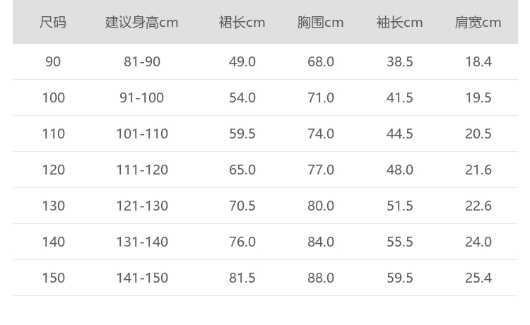Image resolution: width=530 pixels, height=325 pixels.
Task: Click the 141-150 height range cell
Action: (142, 278)
